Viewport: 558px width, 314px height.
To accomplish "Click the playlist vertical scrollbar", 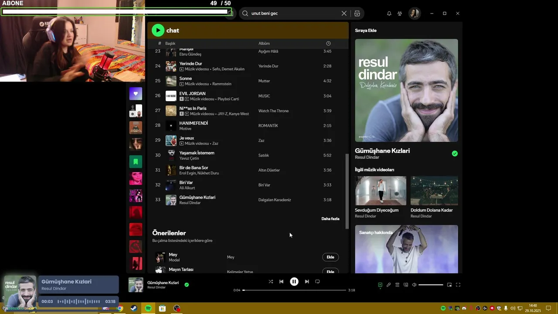I will click(347, 191).
